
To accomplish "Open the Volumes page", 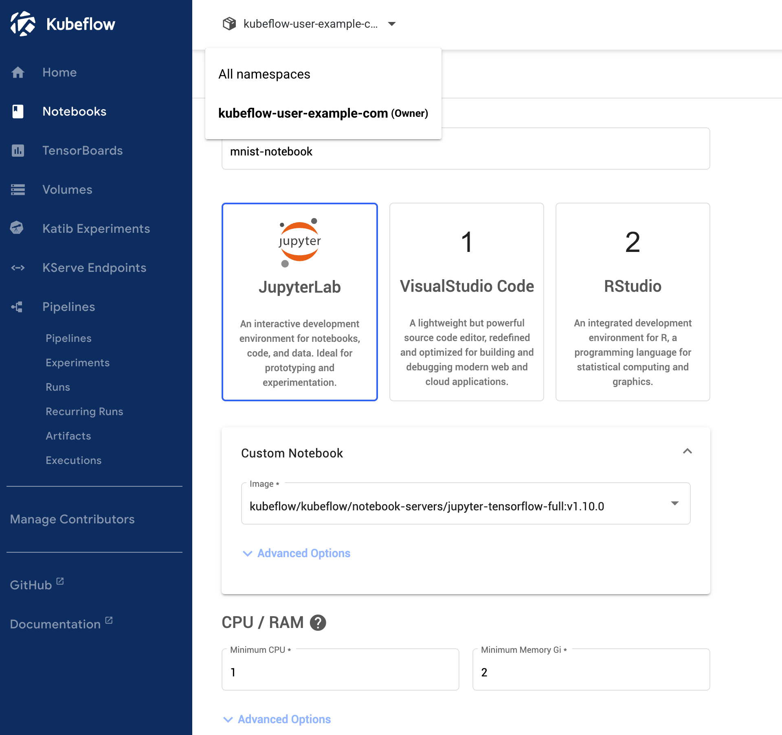I will pos(68,190).
